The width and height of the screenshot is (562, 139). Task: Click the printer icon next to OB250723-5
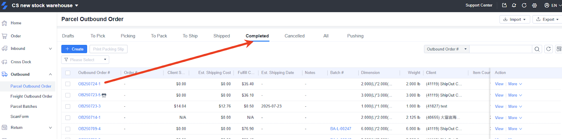click(104, 95)
